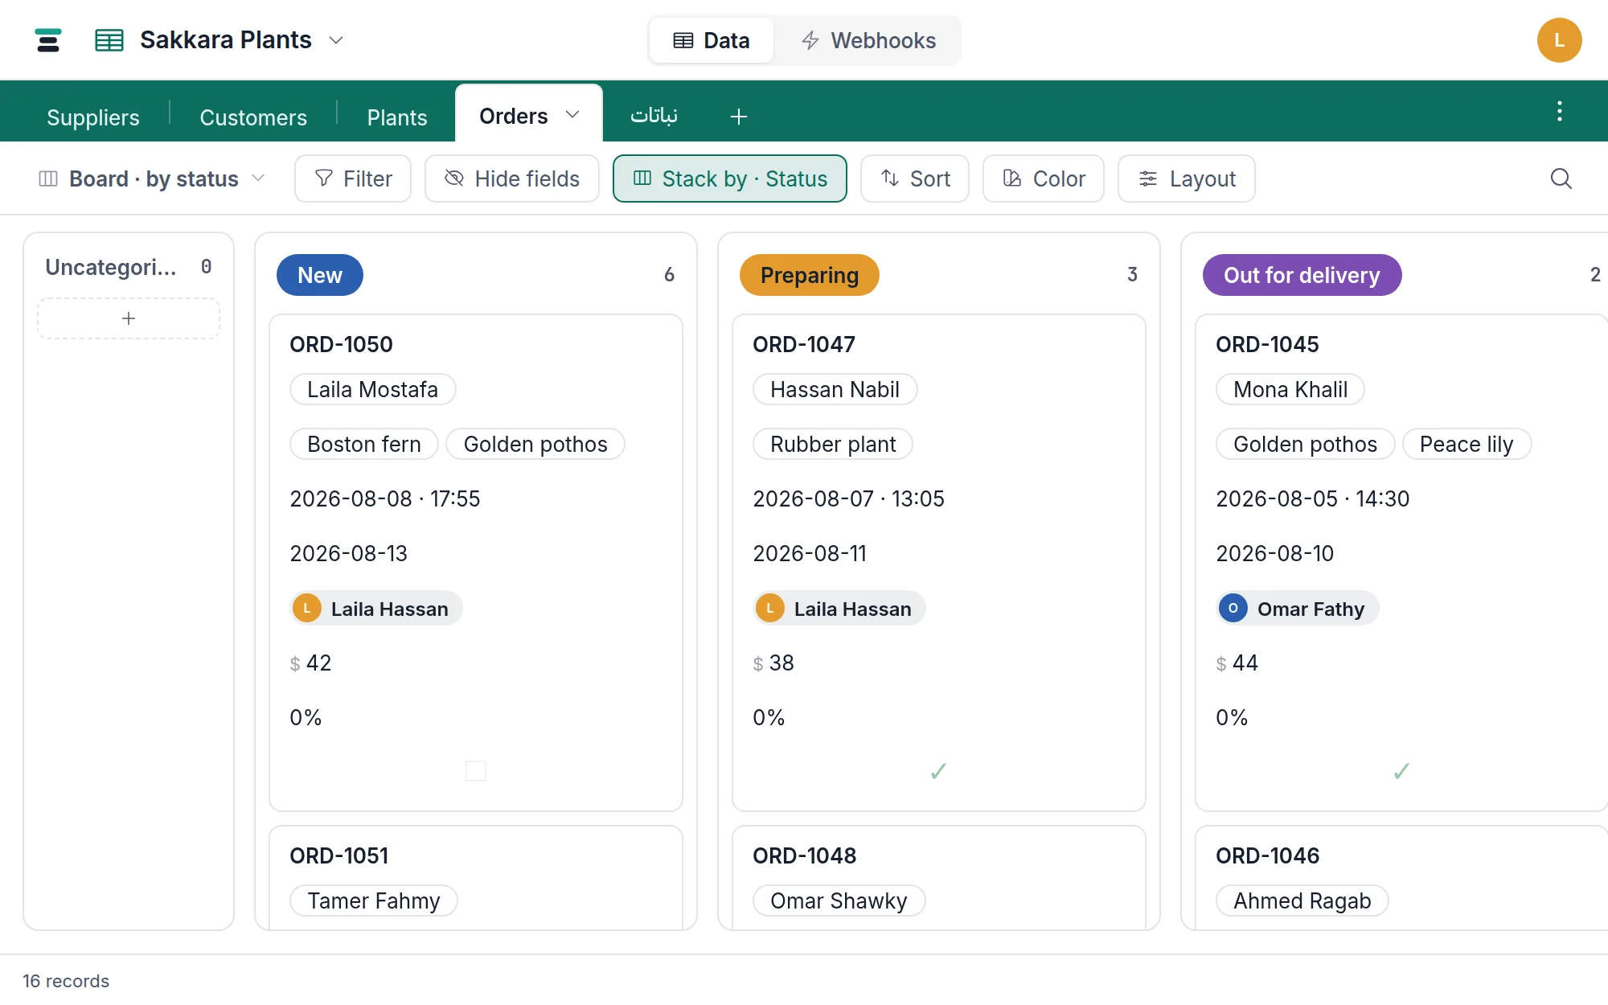Click Laila Hassan assignee in ORD-1047

pyautogui.click(x=839, y=609)
